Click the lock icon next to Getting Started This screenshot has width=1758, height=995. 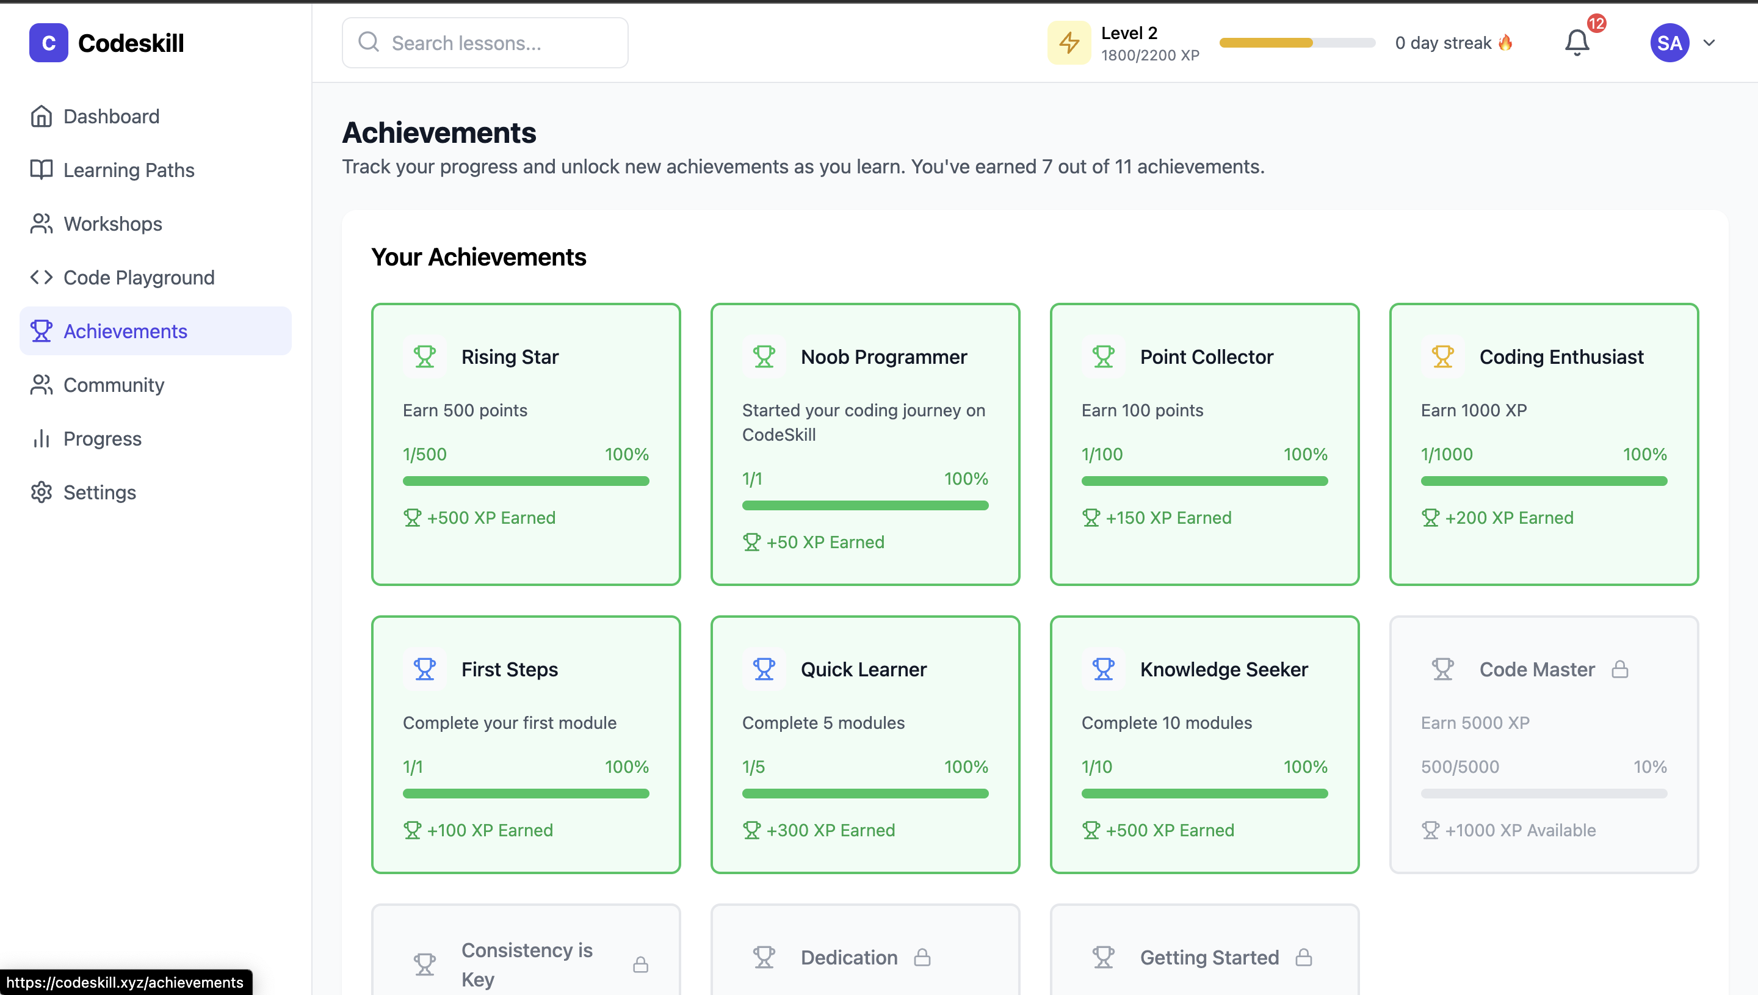(x=1304, y=957)
